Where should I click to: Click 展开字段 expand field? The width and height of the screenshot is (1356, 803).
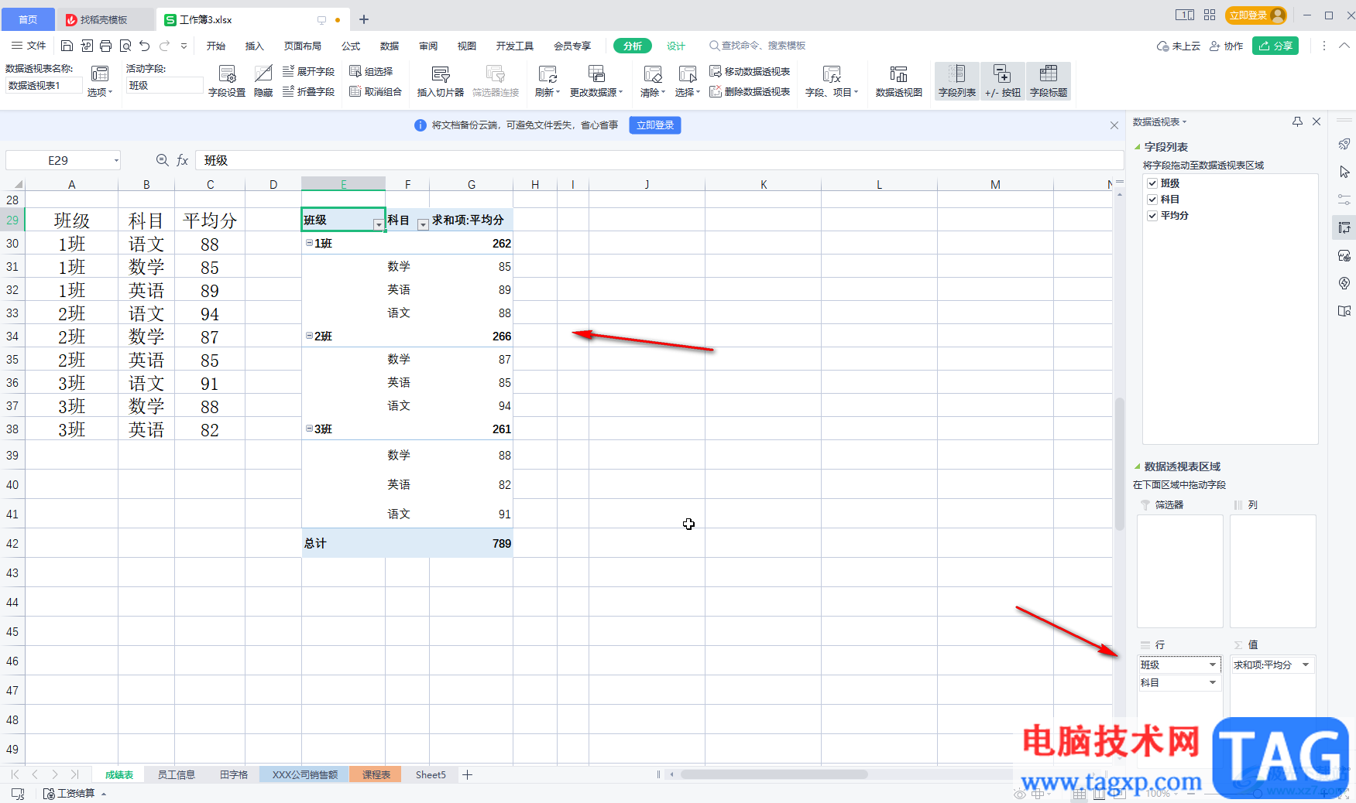click(x=309, y=71)
